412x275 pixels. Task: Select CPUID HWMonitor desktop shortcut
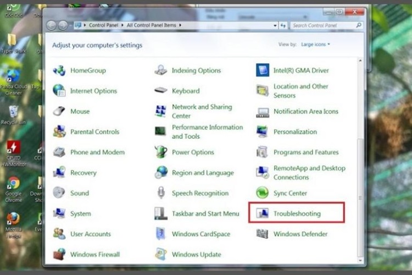pyautogui.click(x=13, y=154)
